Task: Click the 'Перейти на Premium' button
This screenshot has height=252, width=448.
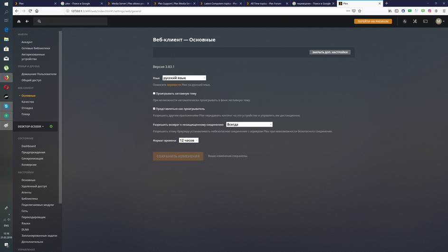Action: pyautogui.click(x=373, y=21)
